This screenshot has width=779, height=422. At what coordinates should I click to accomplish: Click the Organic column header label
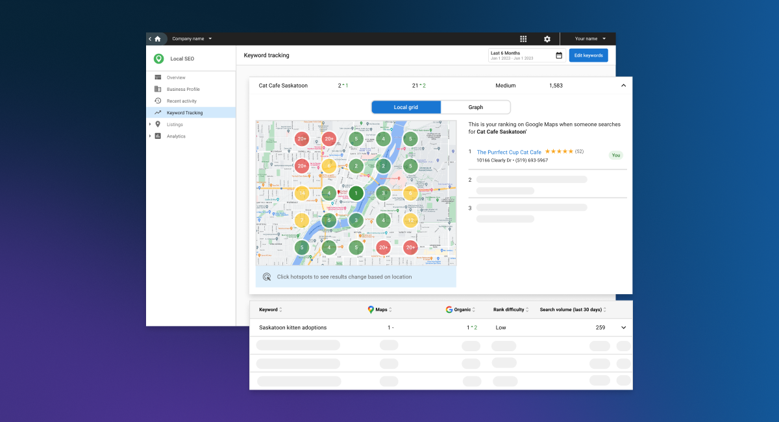[462, 310]
